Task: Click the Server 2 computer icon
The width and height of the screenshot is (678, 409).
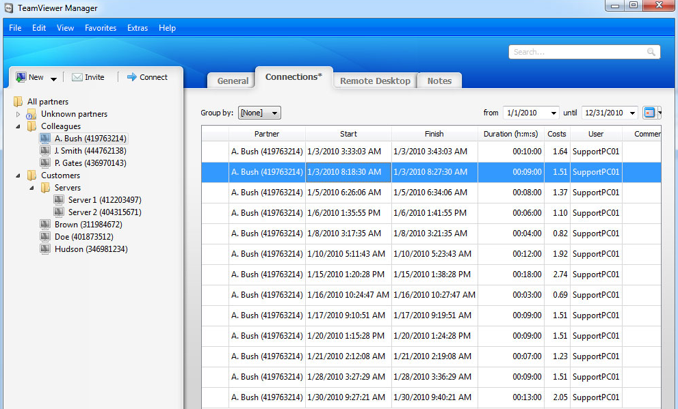Action: click(x=59, y=212)
